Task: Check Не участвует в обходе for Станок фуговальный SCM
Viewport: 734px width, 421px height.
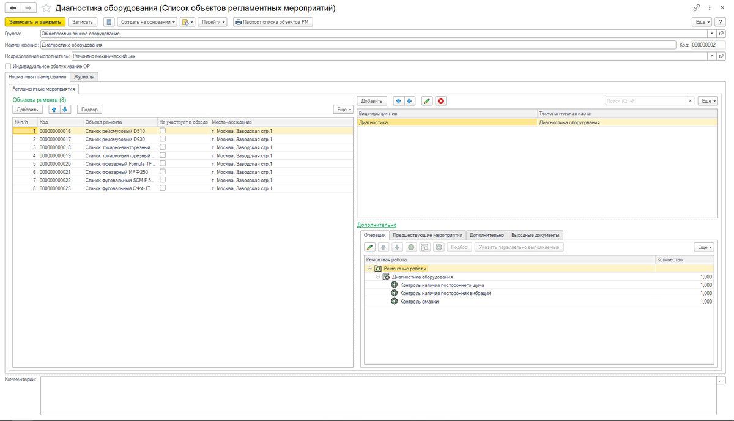Action: pos(163,180)
